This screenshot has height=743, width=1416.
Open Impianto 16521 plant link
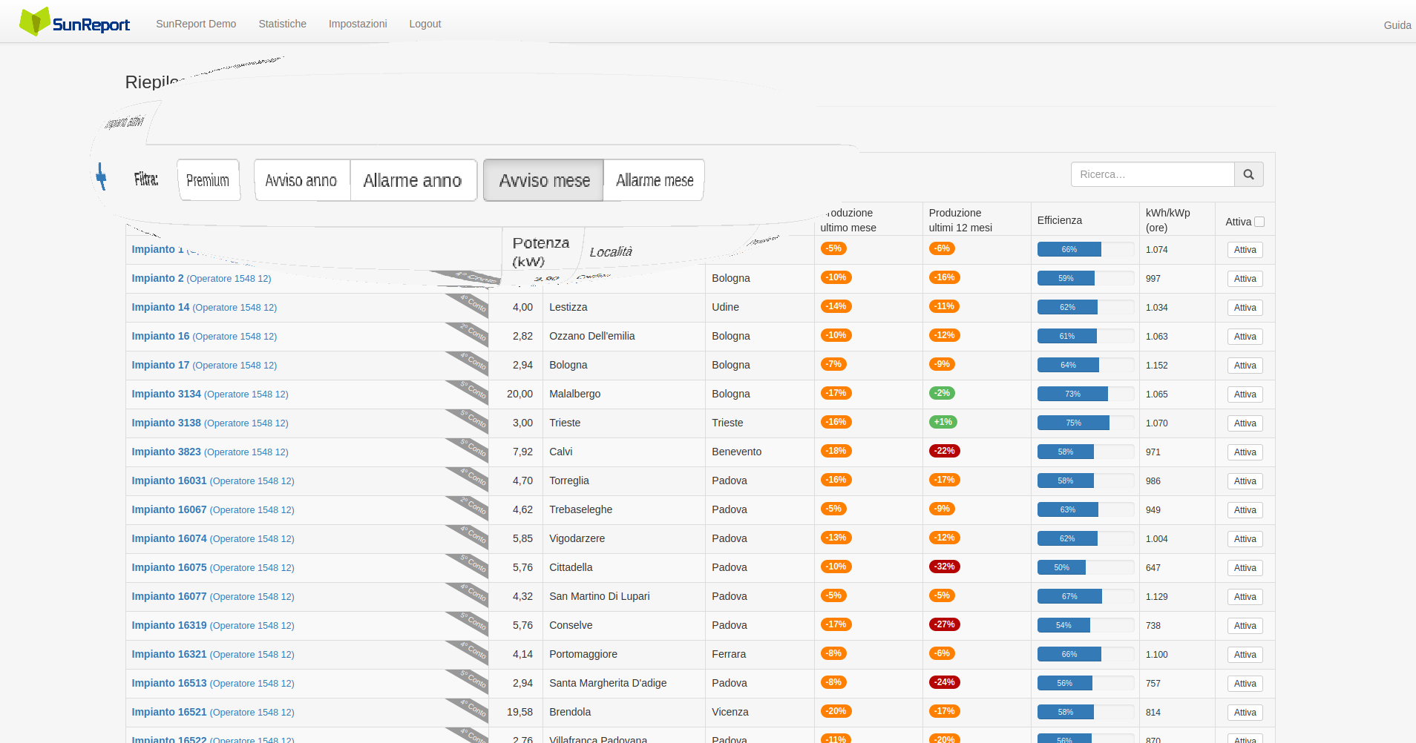(213, 712)
